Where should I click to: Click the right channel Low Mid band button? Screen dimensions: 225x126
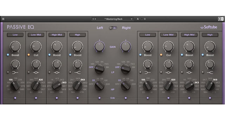168,35
